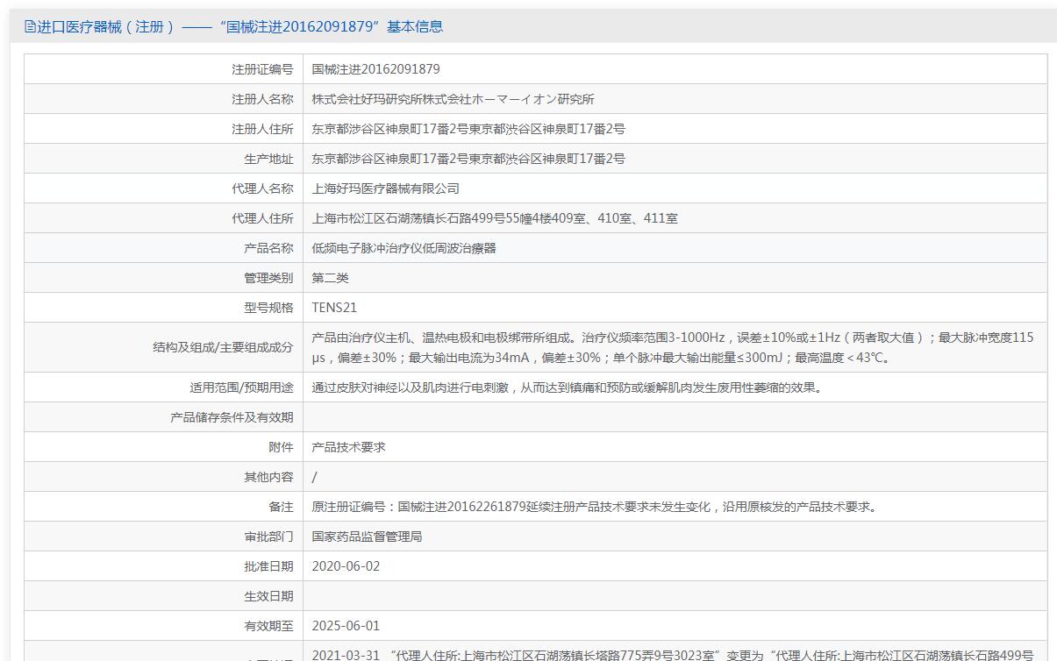Click the 代理人住所 address value cell
Screen dimensions: 1057x661
[495, 218]
